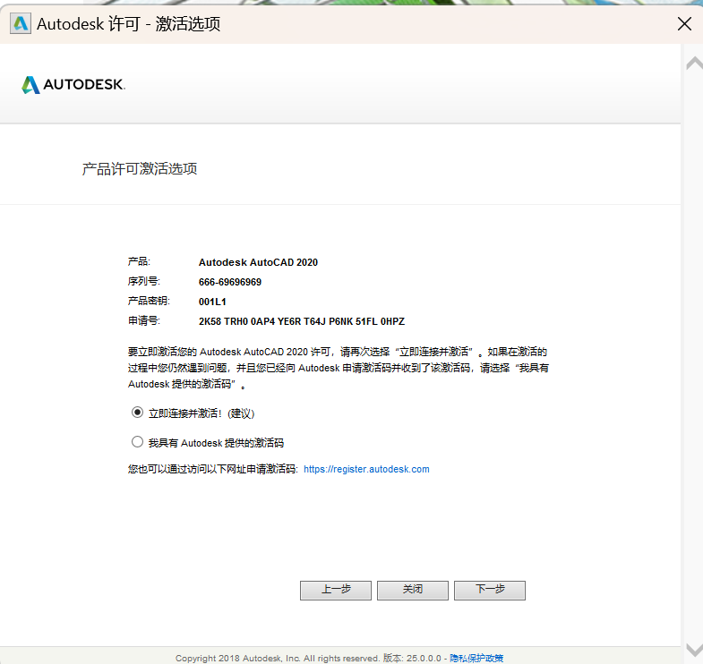Image resolution: width=703 pixels, height=664 pixels.
Task: Click the scrollbar up arrow
Action: [694, 64]
